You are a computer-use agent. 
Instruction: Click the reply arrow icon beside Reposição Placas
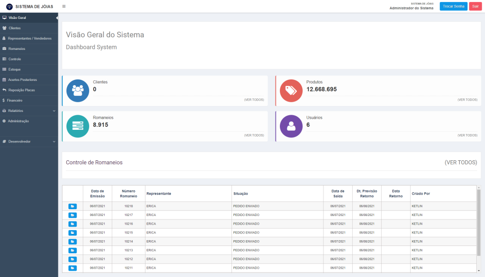[4, 90]
